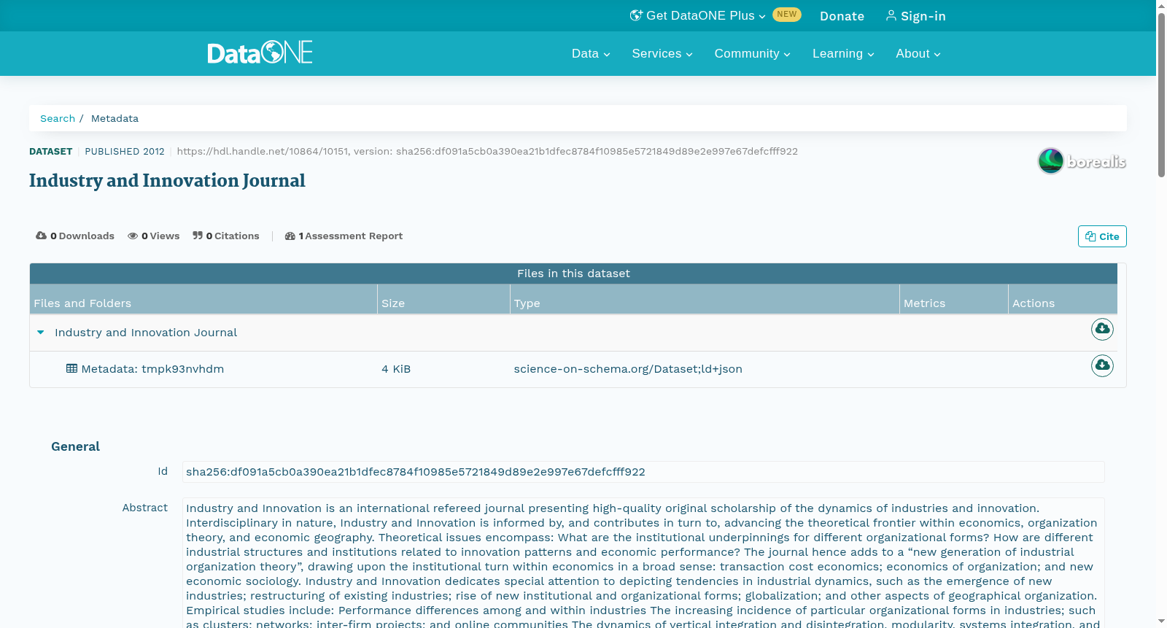1167x628 pixels.
Task: Click the 0 Downloads metric
Action: tap(75, 236)
